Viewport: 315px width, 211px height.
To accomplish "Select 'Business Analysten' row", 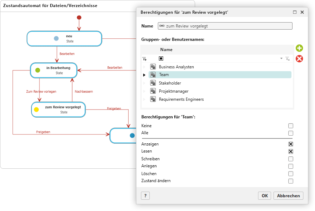I will (220, 67).
